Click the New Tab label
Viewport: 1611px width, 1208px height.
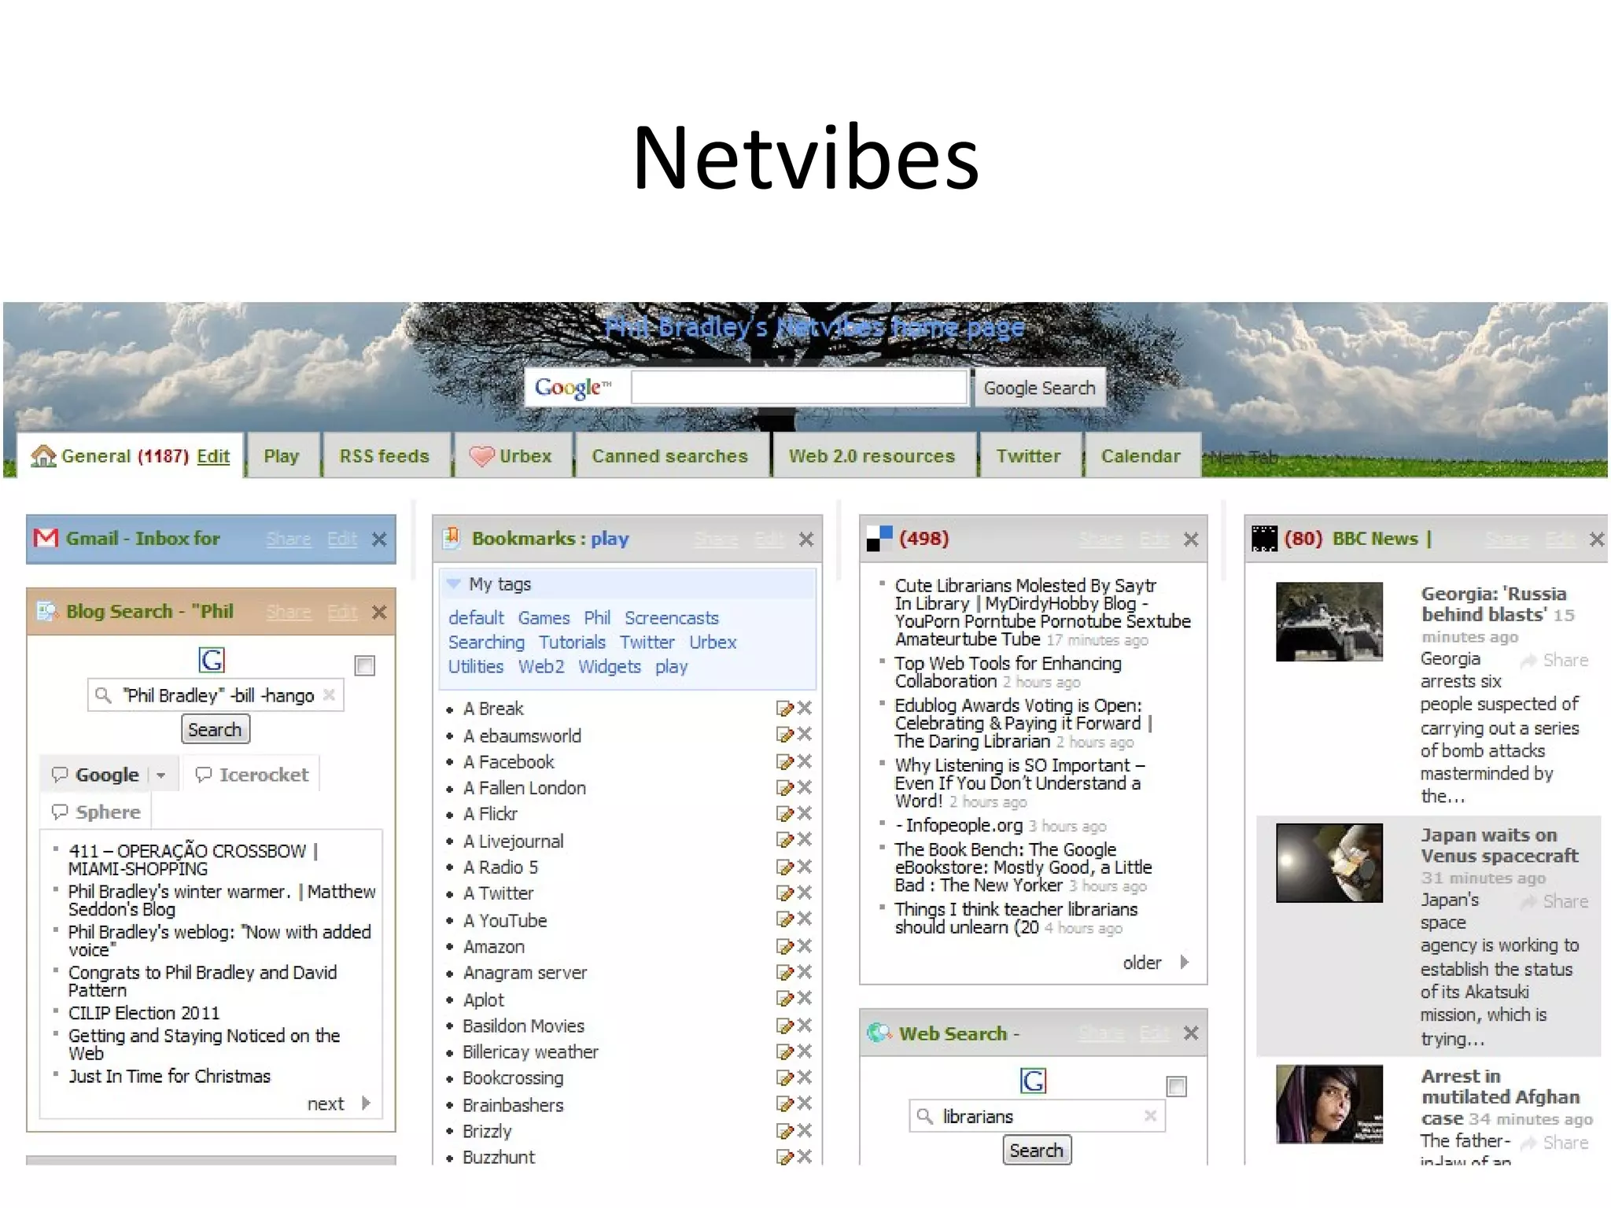1244,457
